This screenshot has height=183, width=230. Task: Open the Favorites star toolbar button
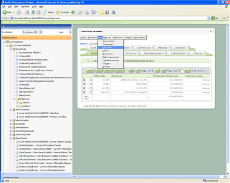[x=63, y=12]
